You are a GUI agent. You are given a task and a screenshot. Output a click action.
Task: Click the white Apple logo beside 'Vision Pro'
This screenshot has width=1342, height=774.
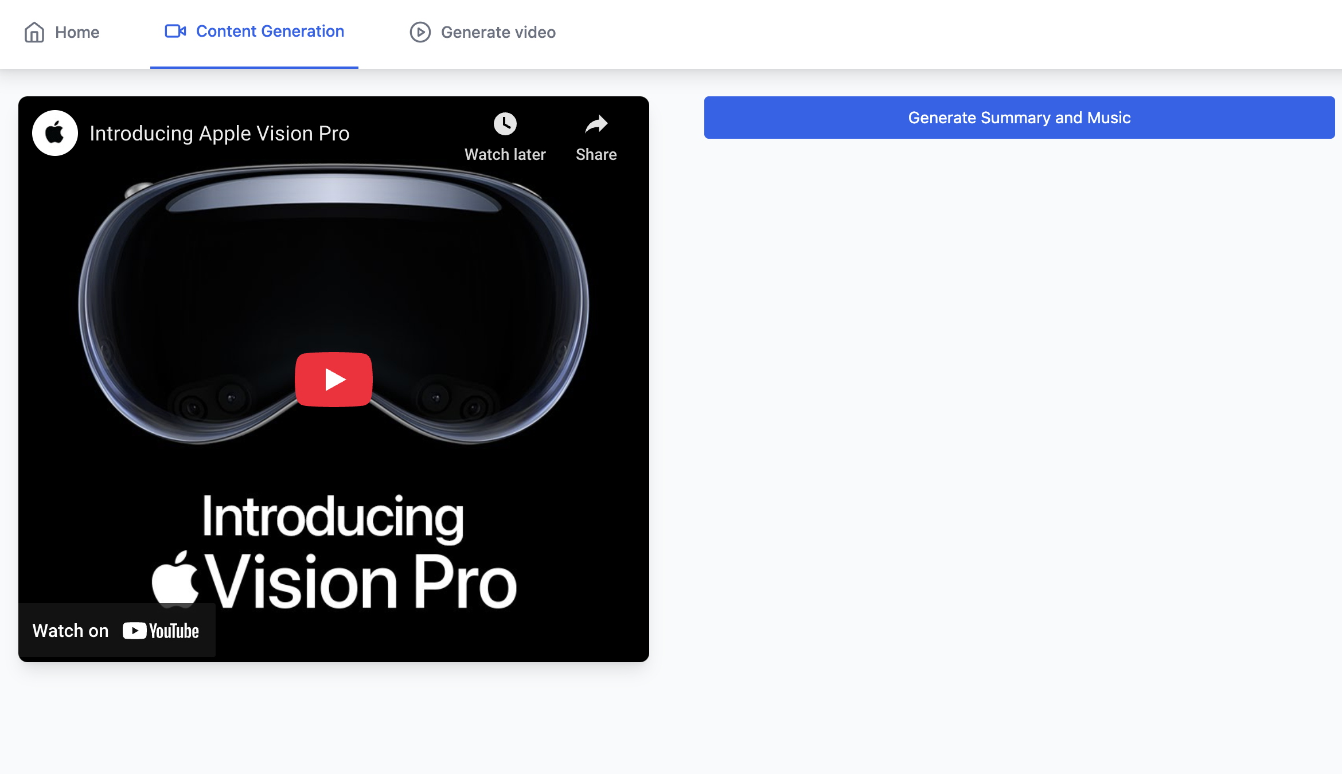(x=175, y=579)
